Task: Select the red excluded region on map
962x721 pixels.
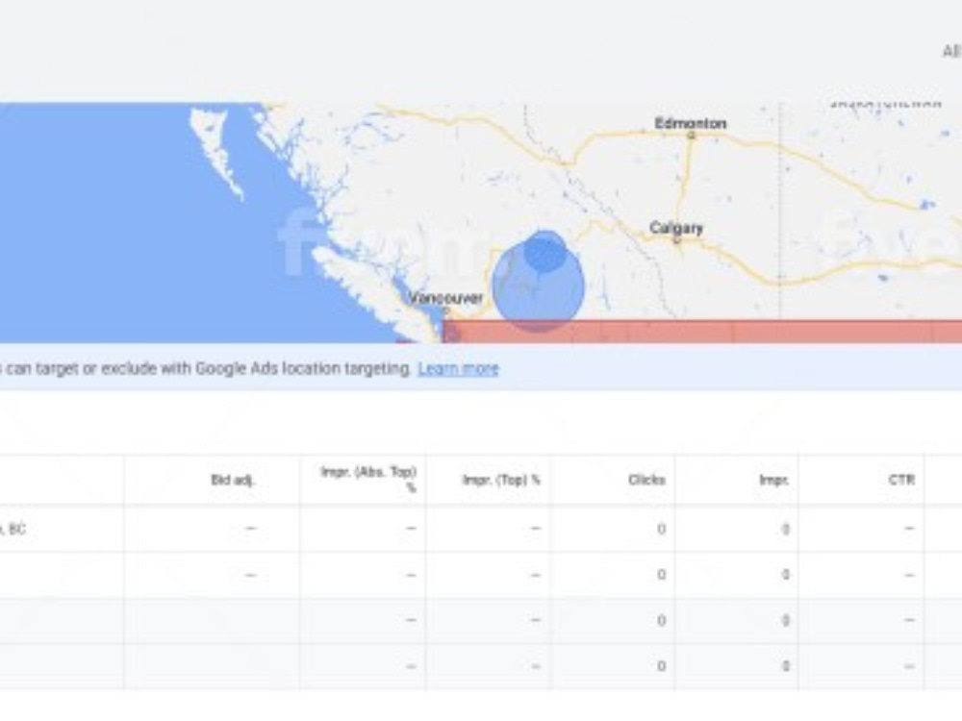Action: click(702, 331)
